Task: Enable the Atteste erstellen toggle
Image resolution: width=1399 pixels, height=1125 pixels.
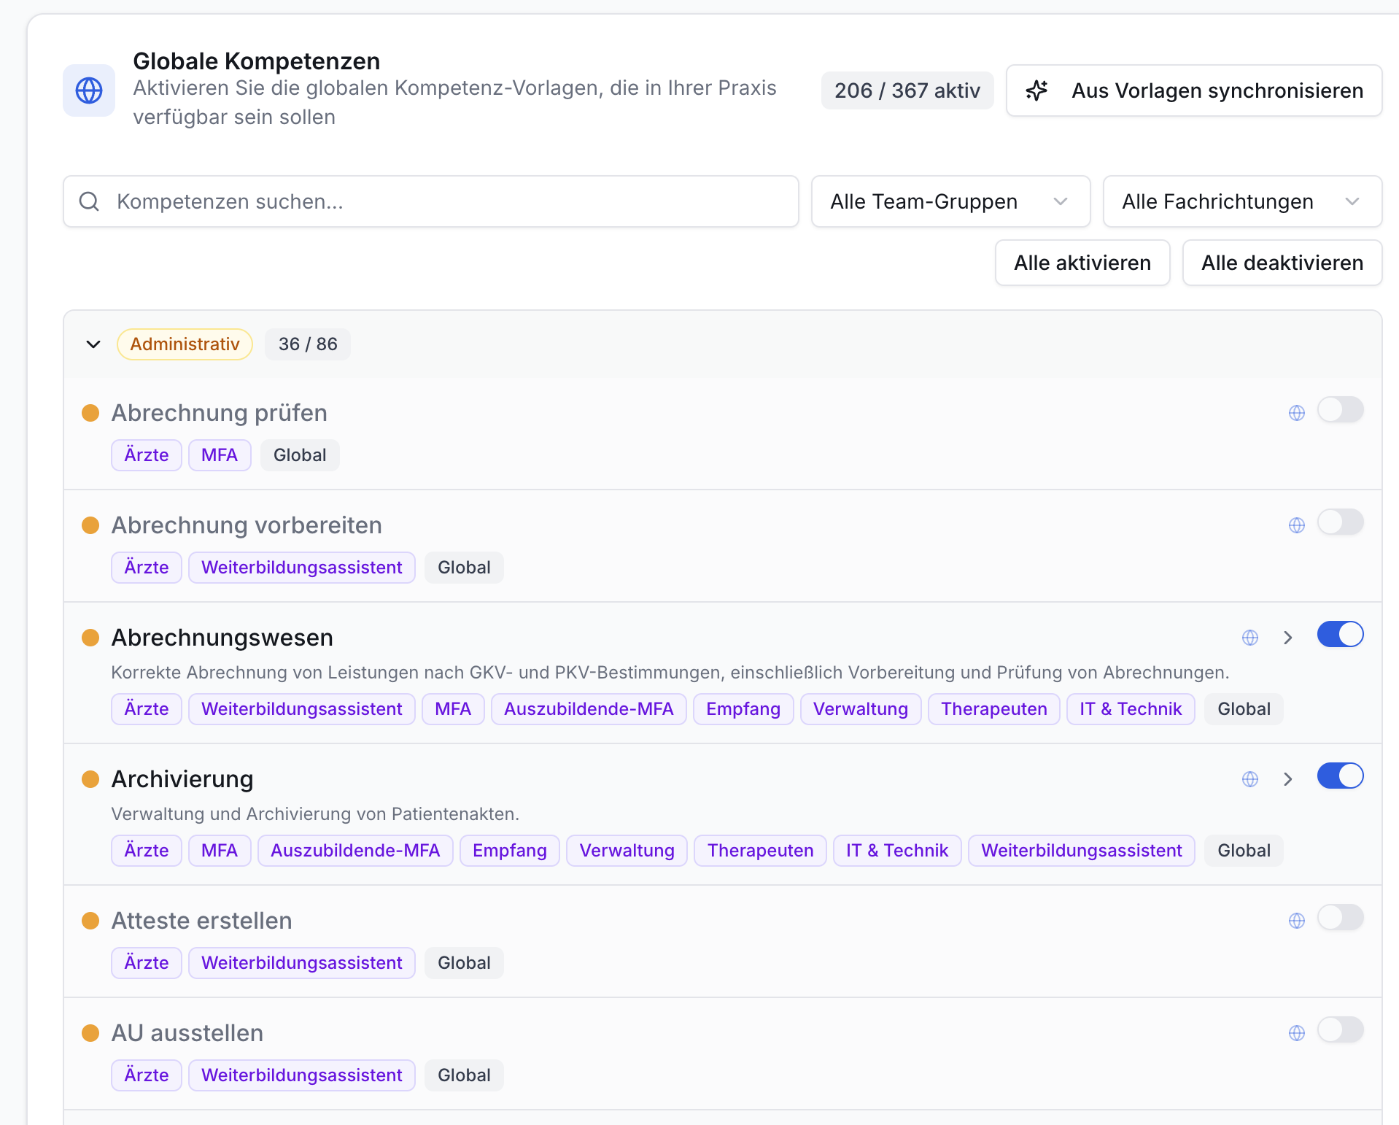Action: [1341, 918]
